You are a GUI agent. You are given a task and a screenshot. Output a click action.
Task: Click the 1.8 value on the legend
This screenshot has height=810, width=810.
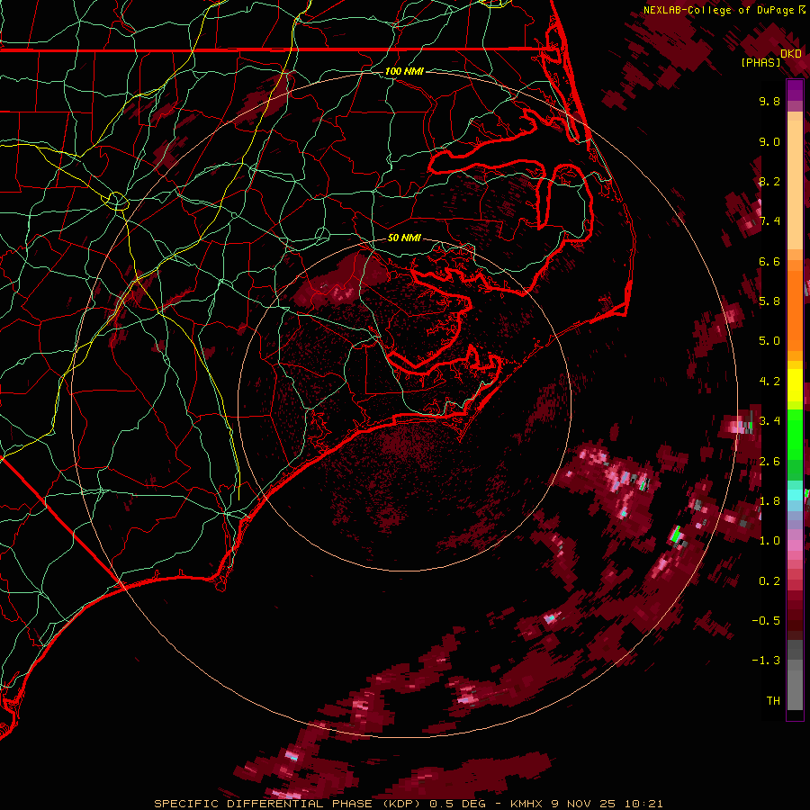coord(769,501)
